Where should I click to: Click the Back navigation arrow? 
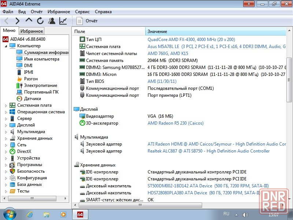point(7,21)
